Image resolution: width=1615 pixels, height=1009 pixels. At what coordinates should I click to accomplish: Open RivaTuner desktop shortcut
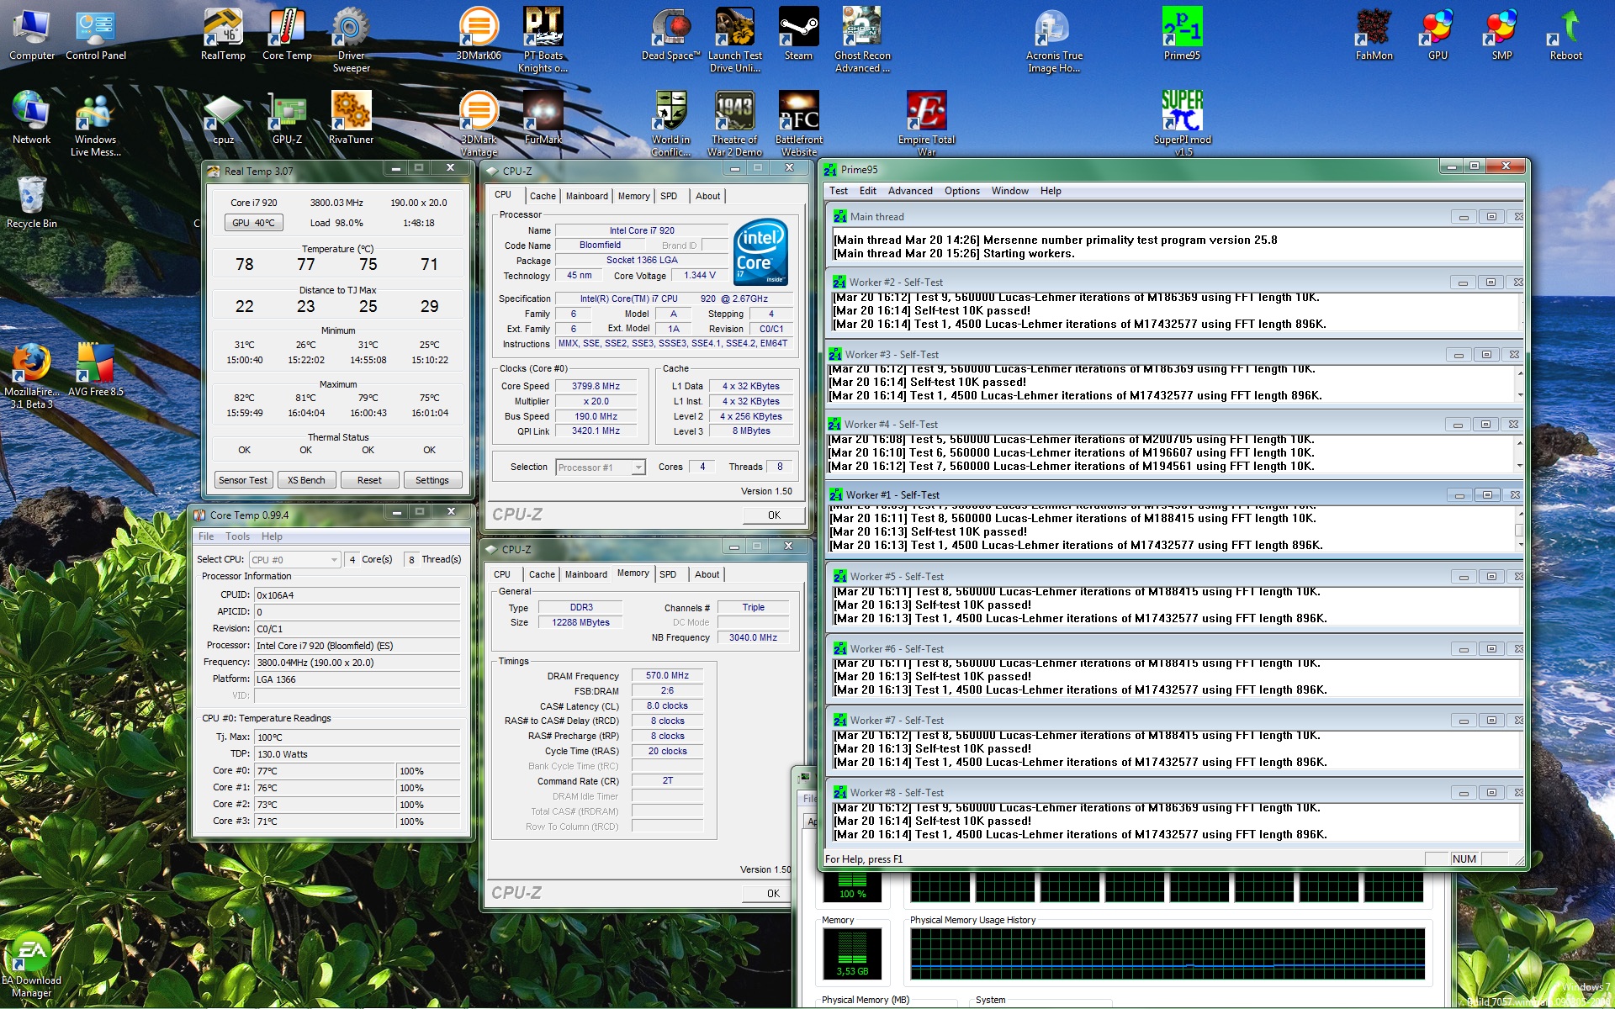(x=351, y=119)
